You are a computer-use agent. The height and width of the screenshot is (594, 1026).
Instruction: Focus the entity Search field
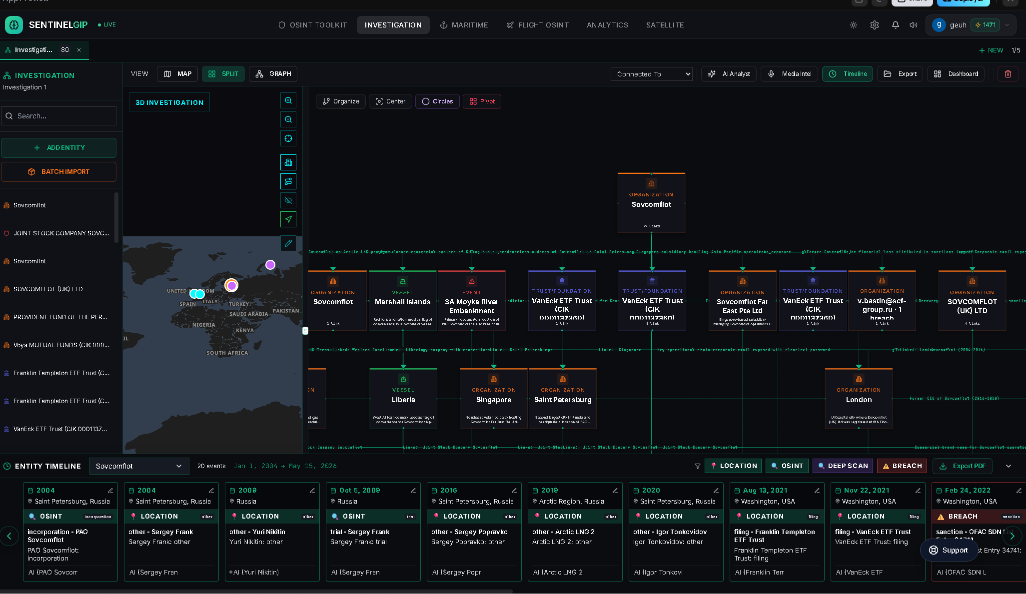click(x=59, y=116)
